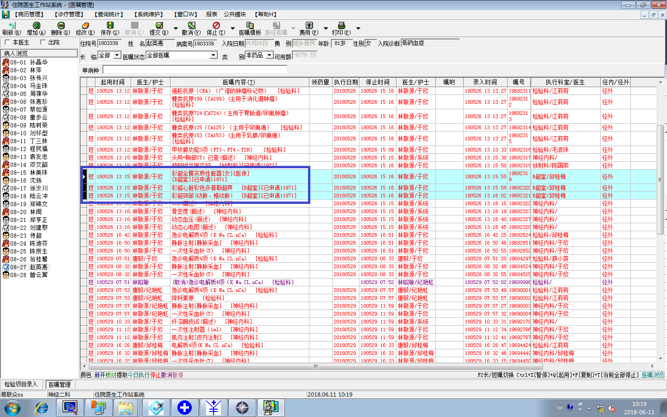This screenshot has width=667, height=417.
Task: Expand the arrow next to 提交
Action: click(176, 29)
